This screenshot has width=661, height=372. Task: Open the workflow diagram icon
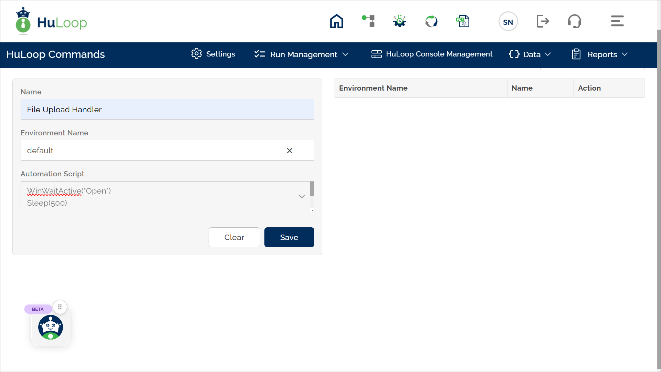coord(368,21)
